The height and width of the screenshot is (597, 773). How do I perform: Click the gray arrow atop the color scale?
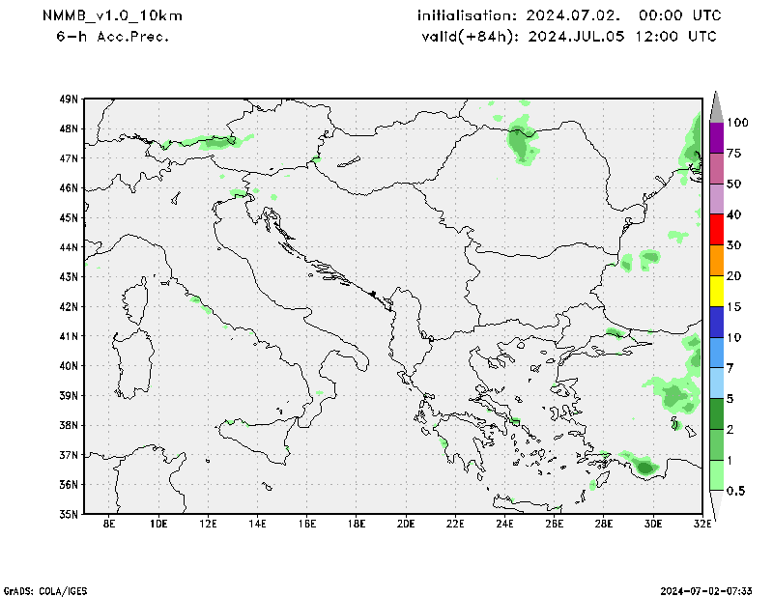tap(716, 105)
